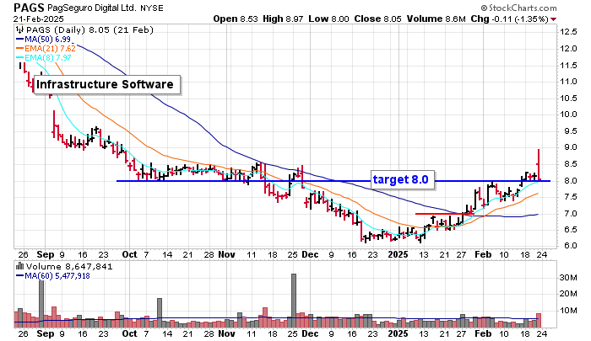Click the bar-chart icon beside Volume 8,647,841
Screen dimensions: 591x341
point(19,266)
